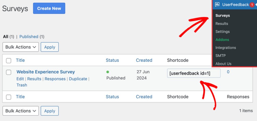Click the green Published status dot
This screenshot has height=121, width=257.
[x=108, y=72]
